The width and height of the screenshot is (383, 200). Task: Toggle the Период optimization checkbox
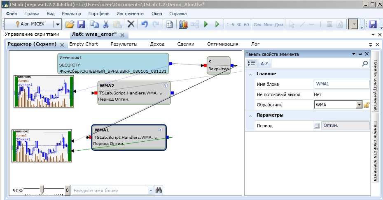(316, 126)
